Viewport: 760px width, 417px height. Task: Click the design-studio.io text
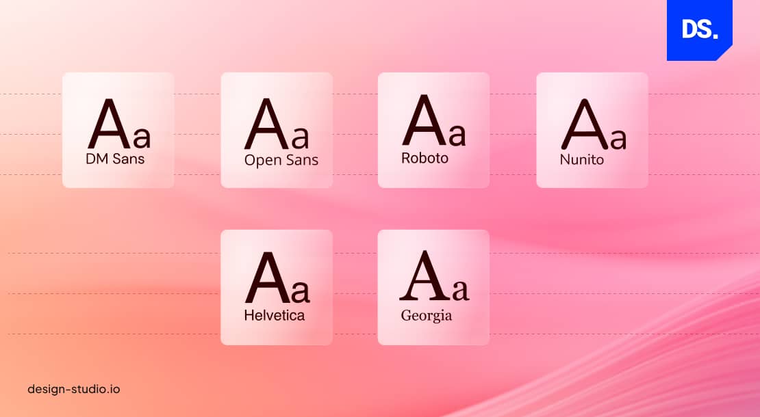coord(74,390)
